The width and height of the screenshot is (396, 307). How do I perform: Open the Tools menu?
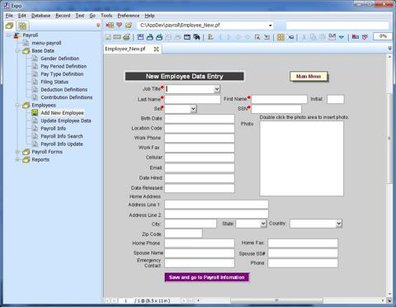(x=106, y=16)
